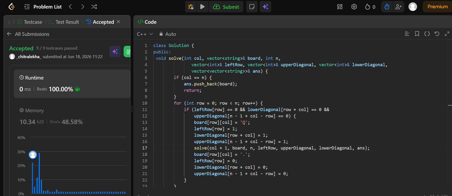
Task: Click the Premium button
Action: pos(437,7)
